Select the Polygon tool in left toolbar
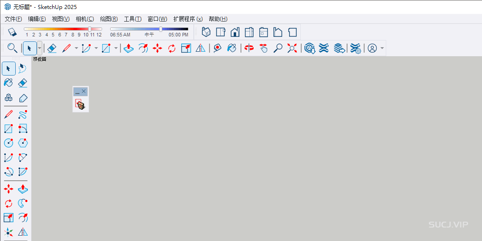 (23, 143)
